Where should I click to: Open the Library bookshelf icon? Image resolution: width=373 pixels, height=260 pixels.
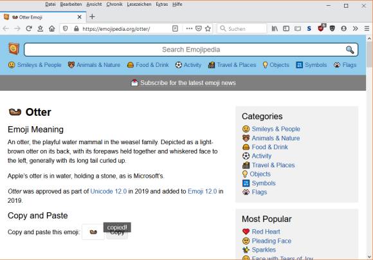pos(275,28)
